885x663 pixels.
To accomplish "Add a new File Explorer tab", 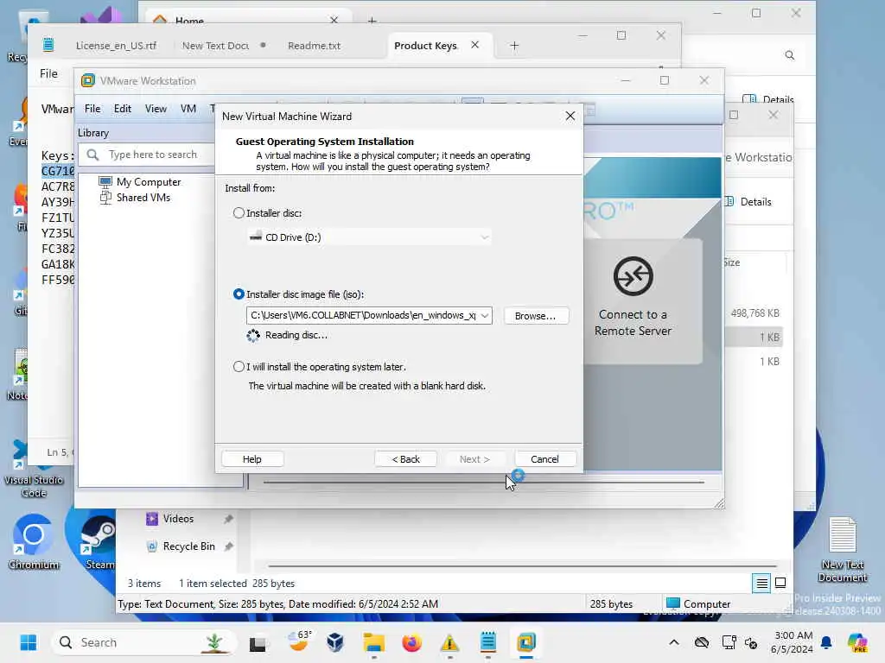I will point(372,21).
